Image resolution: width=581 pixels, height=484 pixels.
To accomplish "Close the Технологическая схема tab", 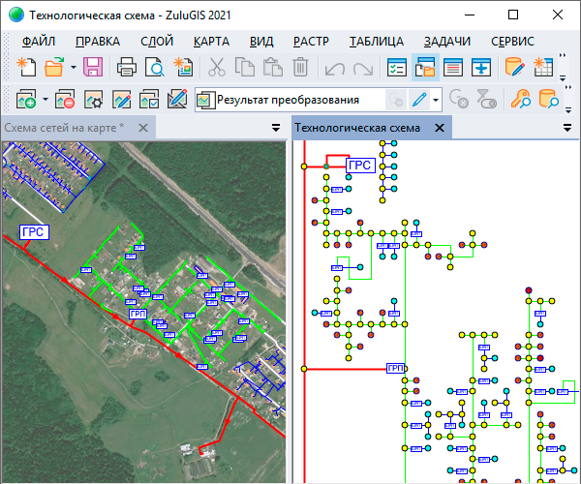I will tap(439, 128).
